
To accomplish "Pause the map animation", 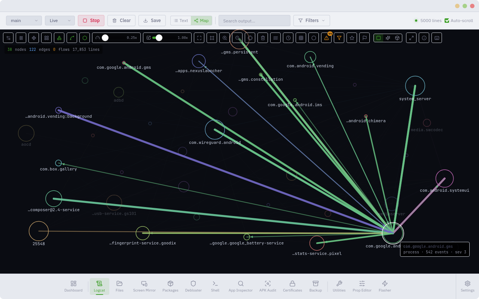I will (x=21, y=38).
